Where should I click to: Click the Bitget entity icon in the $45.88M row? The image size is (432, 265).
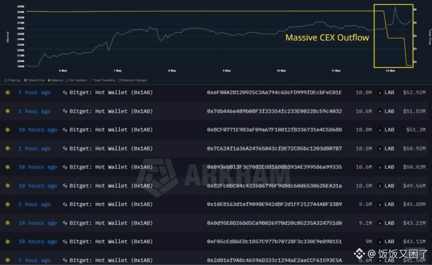(65, 204)
